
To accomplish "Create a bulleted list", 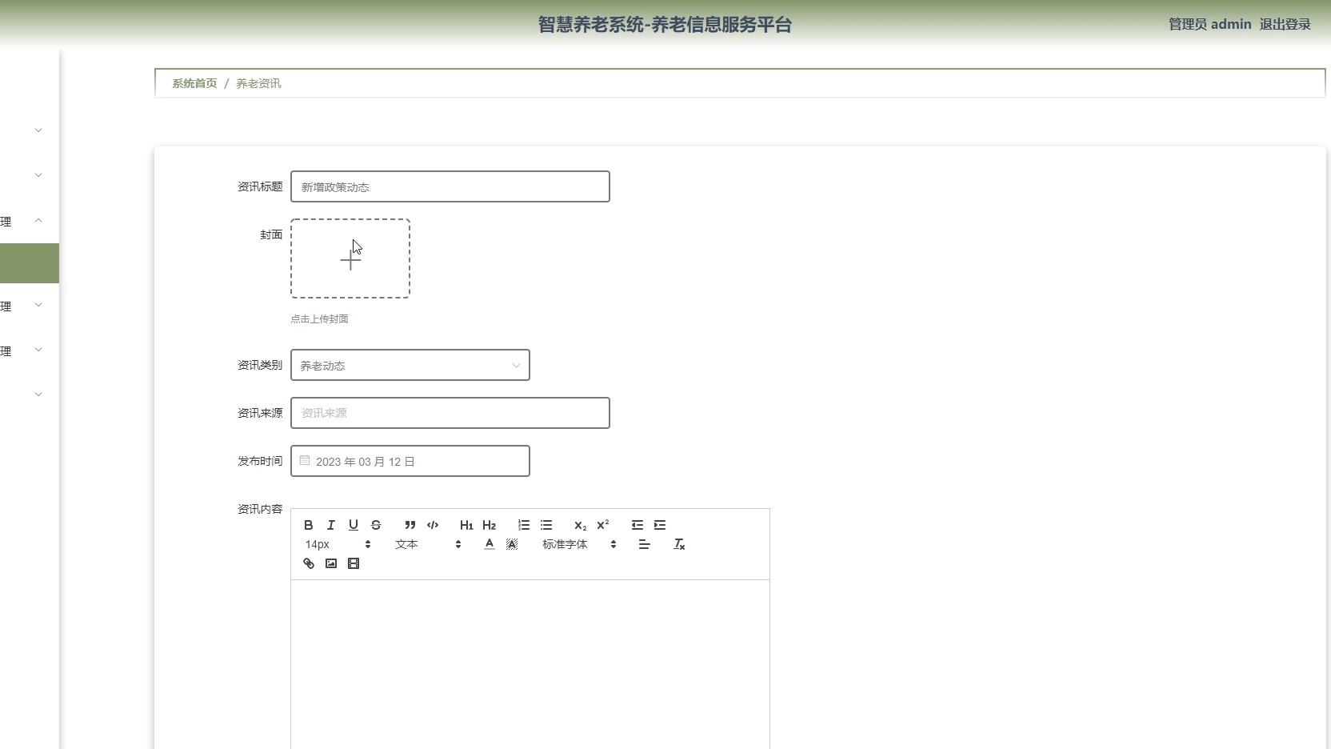I will tap(546, 525).
